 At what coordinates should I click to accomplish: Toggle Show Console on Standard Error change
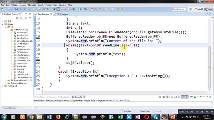(x=187, y=97)
